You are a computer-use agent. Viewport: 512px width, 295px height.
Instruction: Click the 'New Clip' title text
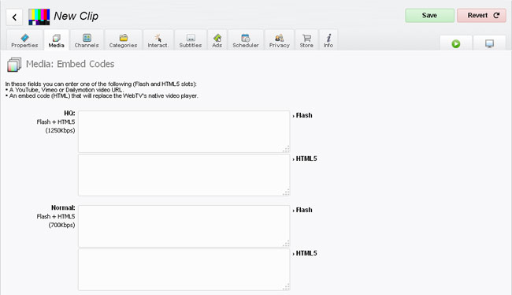pos(76,16)
